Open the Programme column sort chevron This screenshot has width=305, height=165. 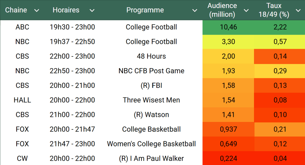click(195, 10)
